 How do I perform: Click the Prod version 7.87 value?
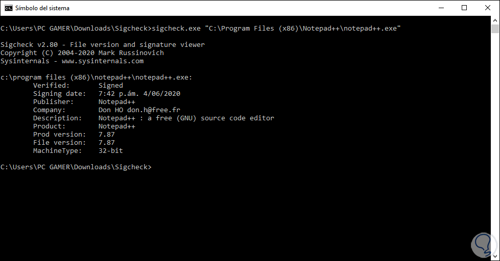coord(106,135)
